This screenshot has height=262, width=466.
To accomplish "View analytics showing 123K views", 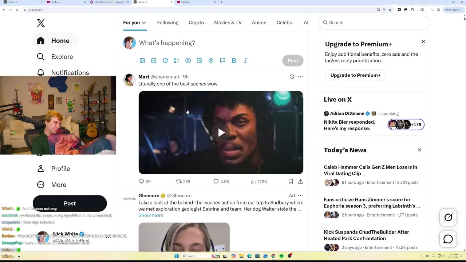I will click(259, 181).
